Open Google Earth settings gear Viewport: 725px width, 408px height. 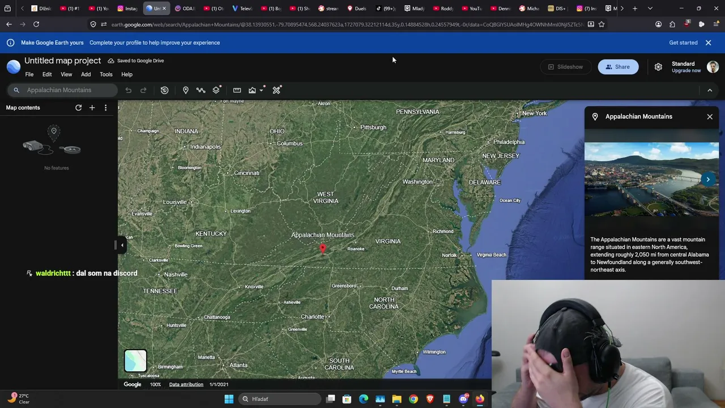point(658,67)
